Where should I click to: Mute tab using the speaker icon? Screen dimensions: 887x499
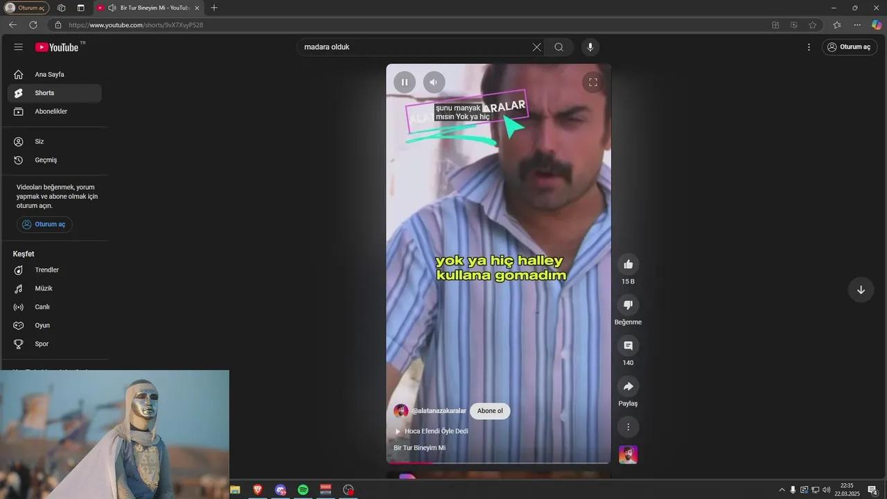click(112, 8)
